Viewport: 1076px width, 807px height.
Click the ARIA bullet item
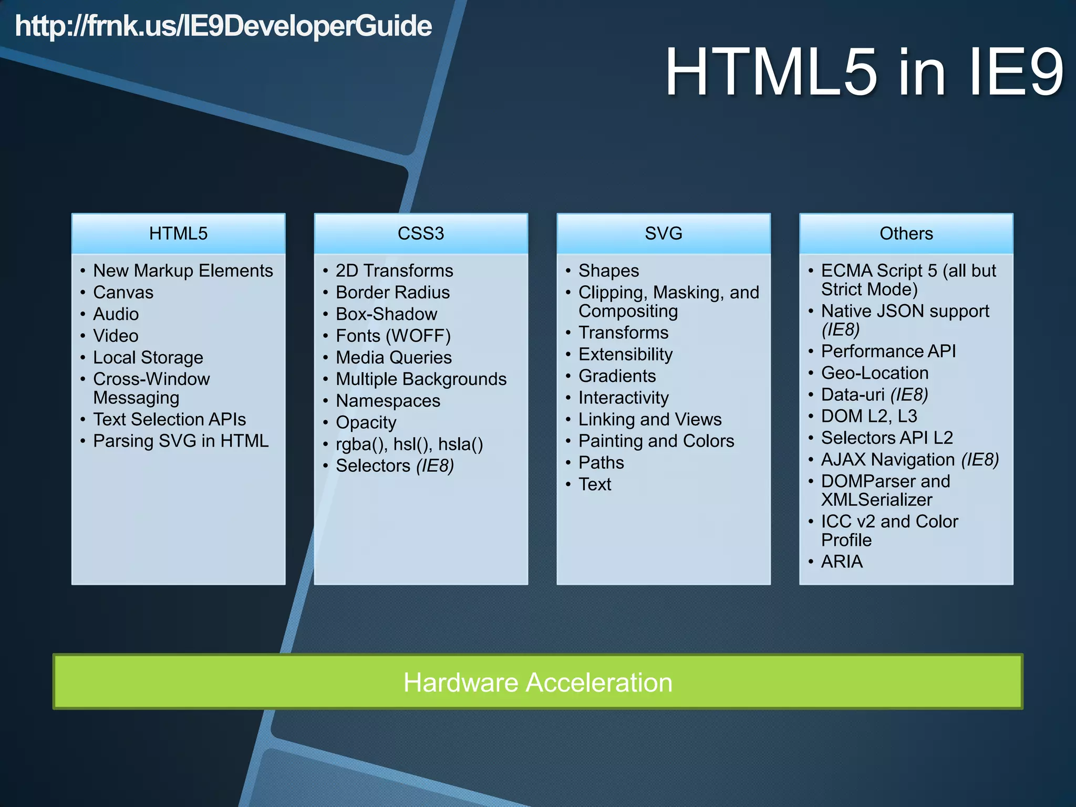[x=842, y=562]
